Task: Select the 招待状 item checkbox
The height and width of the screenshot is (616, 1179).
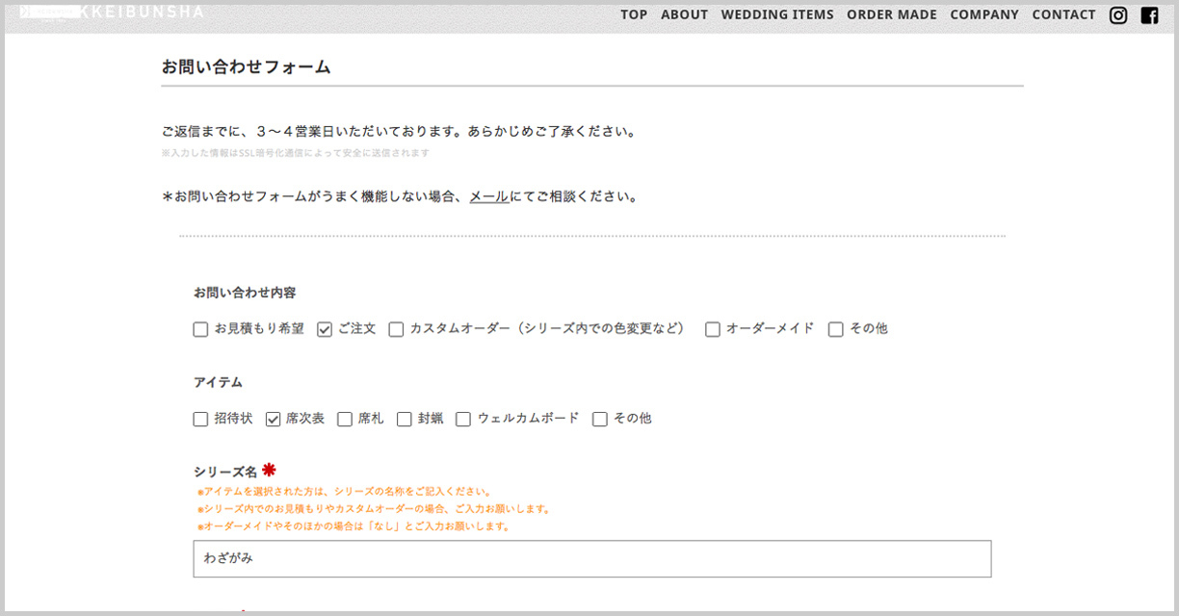Action: coord(201,420)
